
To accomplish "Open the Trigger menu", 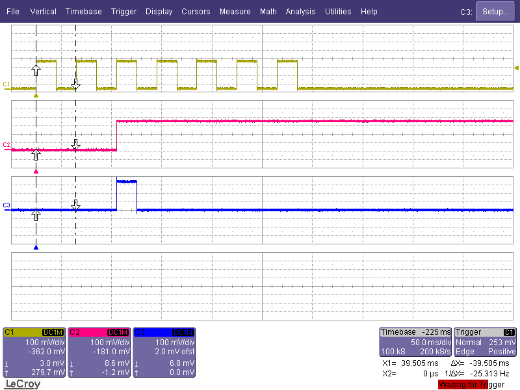I will click(x=123, y=12).
